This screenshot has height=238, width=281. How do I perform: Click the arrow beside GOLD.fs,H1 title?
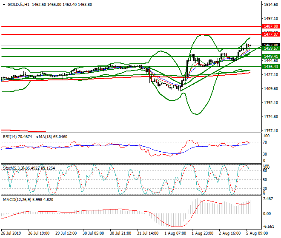[4, 4]
